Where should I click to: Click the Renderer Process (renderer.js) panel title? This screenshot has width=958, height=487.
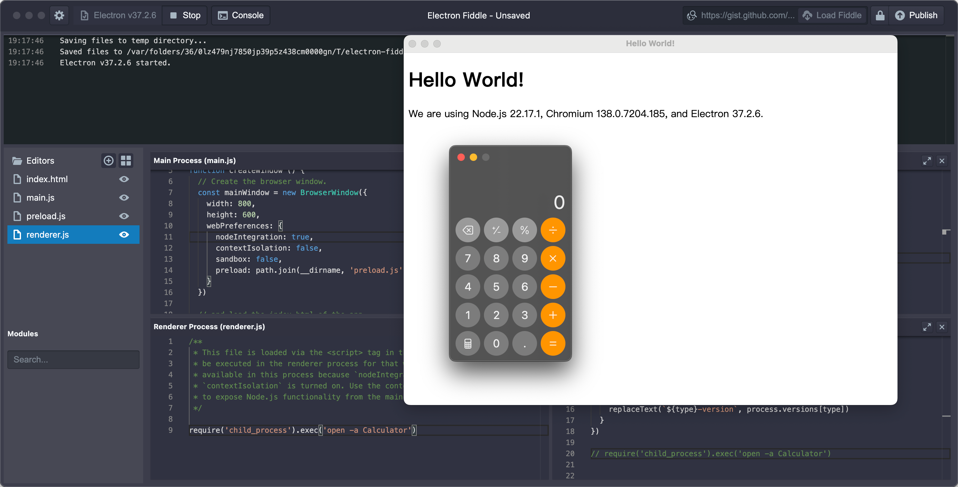209,326
